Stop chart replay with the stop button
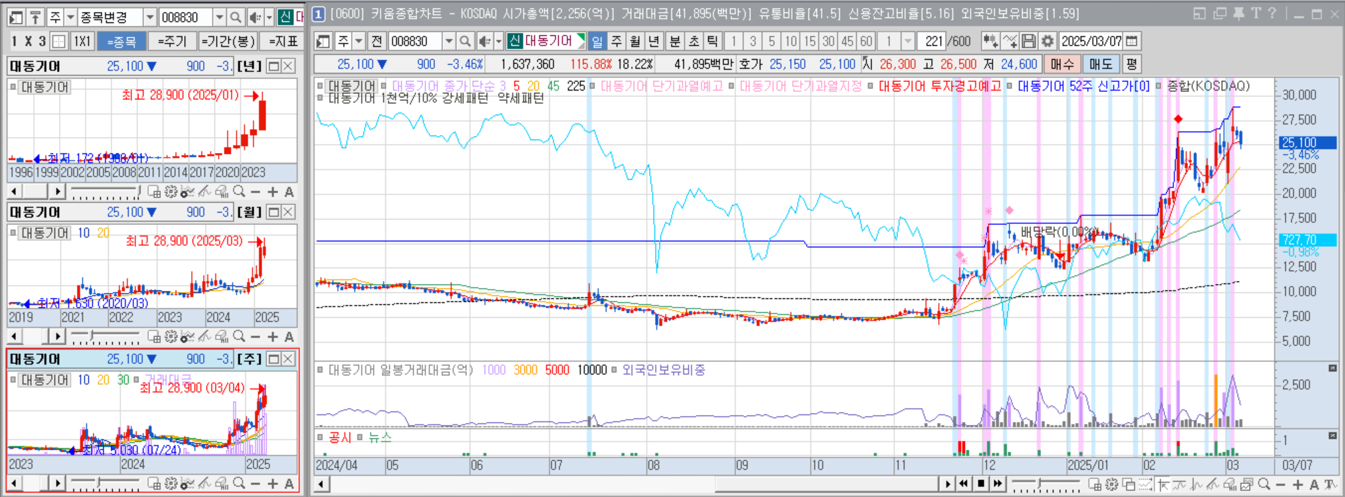1345x497 pixels. click(x=981, y=484)
